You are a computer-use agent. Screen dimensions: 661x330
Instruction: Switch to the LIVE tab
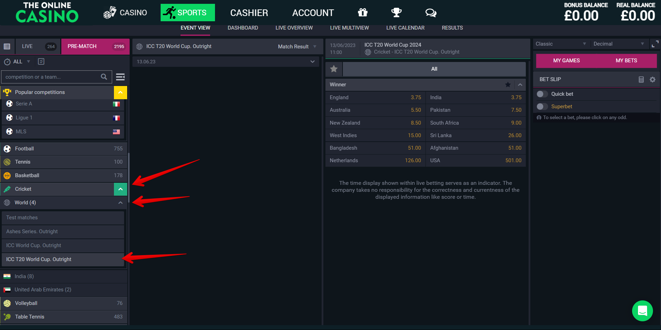coord(38,46)
